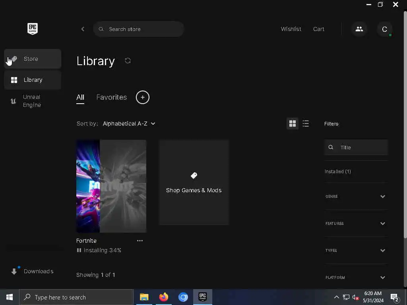Switch to grid view
This screenshot has height=305, width=407.
click(293, 124)
